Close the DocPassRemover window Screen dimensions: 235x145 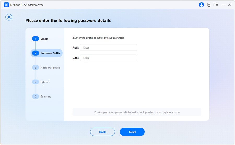[x=230, y=5]
